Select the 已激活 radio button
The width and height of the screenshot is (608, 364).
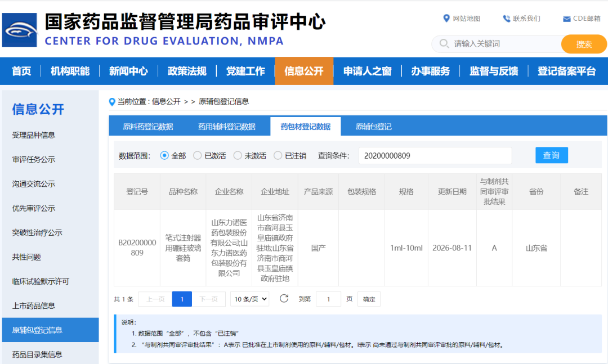point(198,155)
